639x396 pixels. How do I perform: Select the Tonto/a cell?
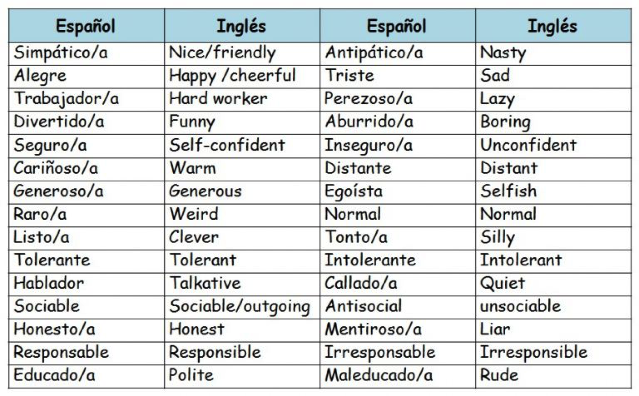[x=356, y=237]
